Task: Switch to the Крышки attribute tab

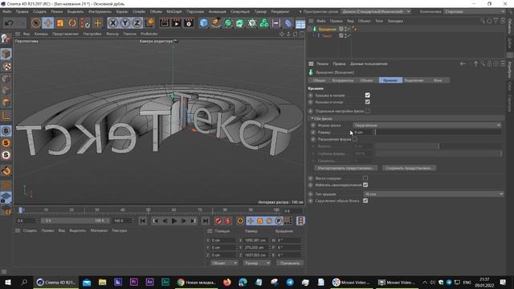Action: [x=390, y=80]
